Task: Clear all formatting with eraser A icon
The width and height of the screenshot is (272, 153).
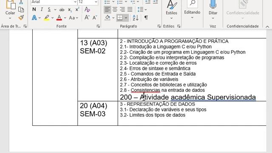Action: 87,9
